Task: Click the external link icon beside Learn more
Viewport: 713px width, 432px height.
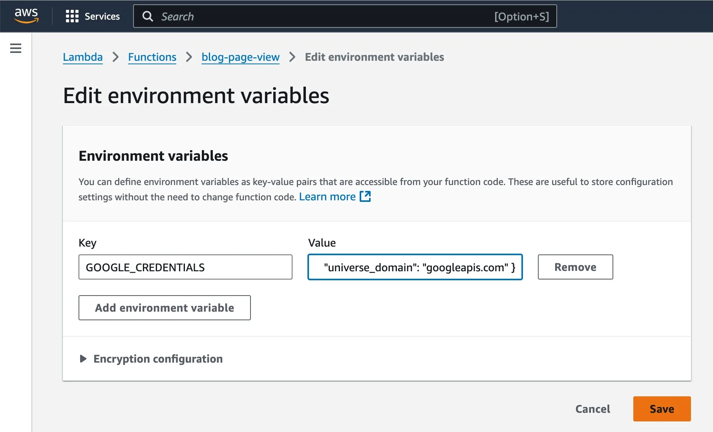Action: [x=365, y=196]
